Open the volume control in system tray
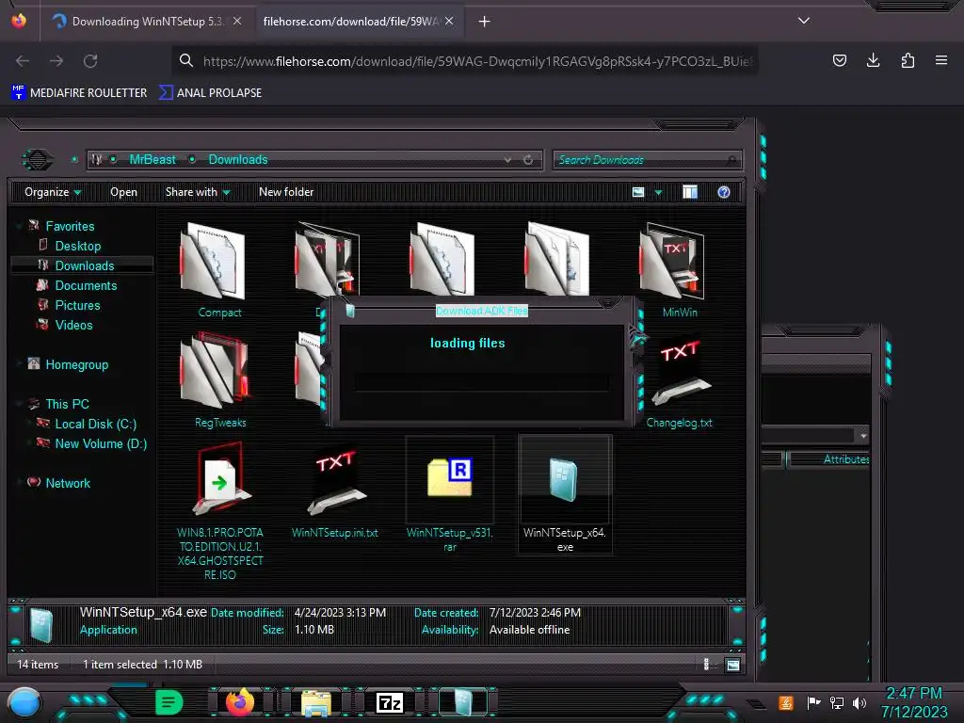This screenshot has width=964, height=723. [860, 702]
